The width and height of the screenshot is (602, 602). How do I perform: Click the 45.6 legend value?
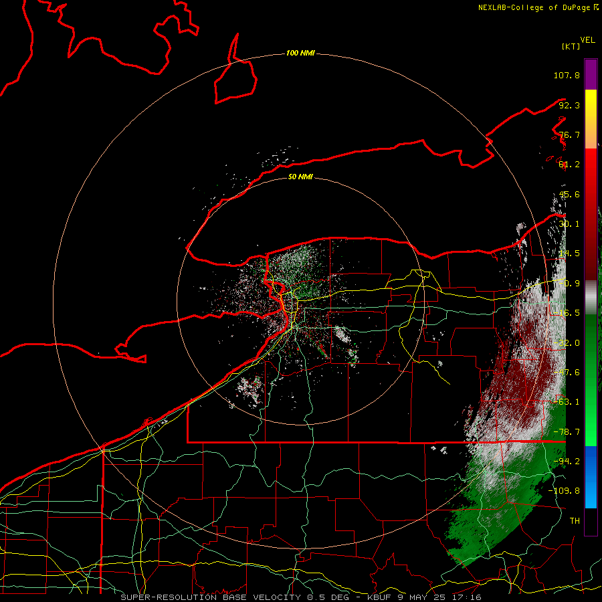[x=569, y=194]
